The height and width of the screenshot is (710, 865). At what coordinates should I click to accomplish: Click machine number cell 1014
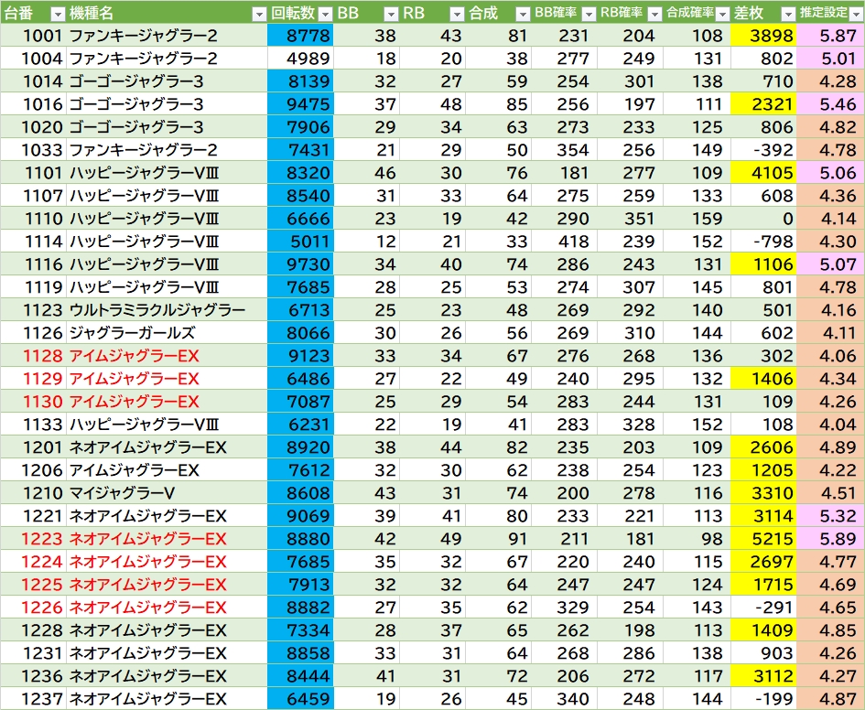click(x=33, y=81)
